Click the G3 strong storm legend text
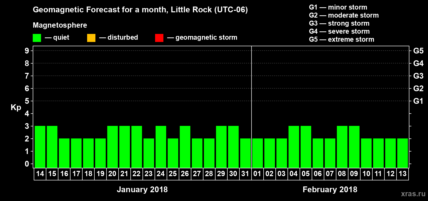 [x=339, y=23]
